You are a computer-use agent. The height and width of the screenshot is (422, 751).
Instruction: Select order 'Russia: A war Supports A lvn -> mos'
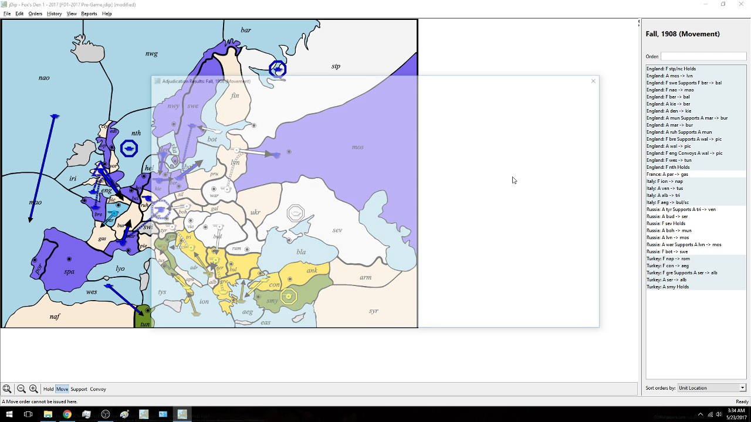[x=696, y=244]
